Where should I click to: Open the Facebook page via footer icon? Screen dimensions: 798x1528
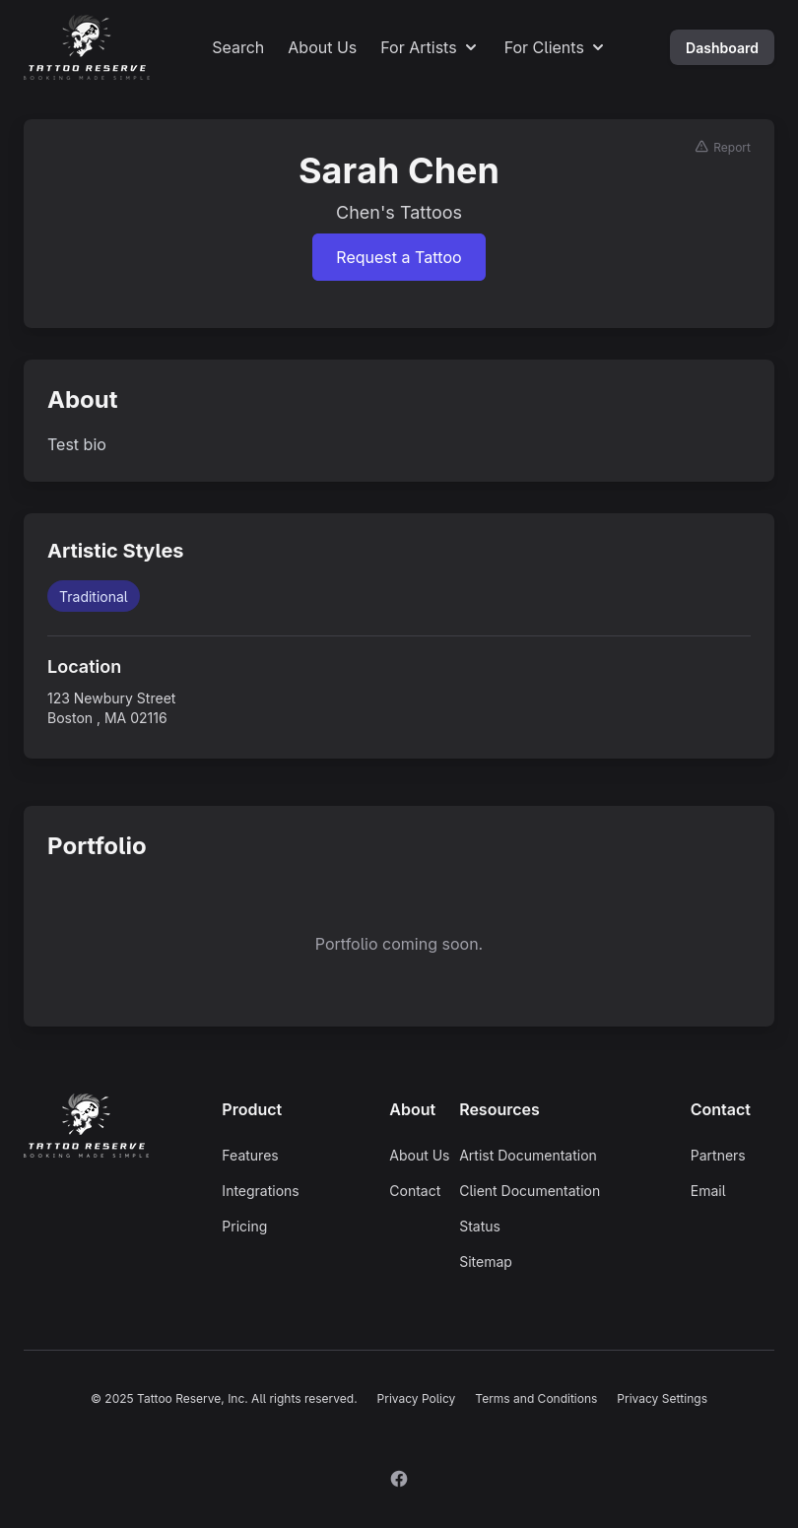point(399,1478)
